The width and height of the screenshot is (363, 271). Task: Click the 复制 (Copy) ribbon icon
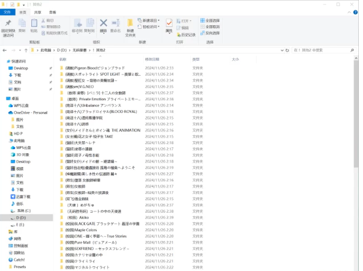click(x=22, y=25)
